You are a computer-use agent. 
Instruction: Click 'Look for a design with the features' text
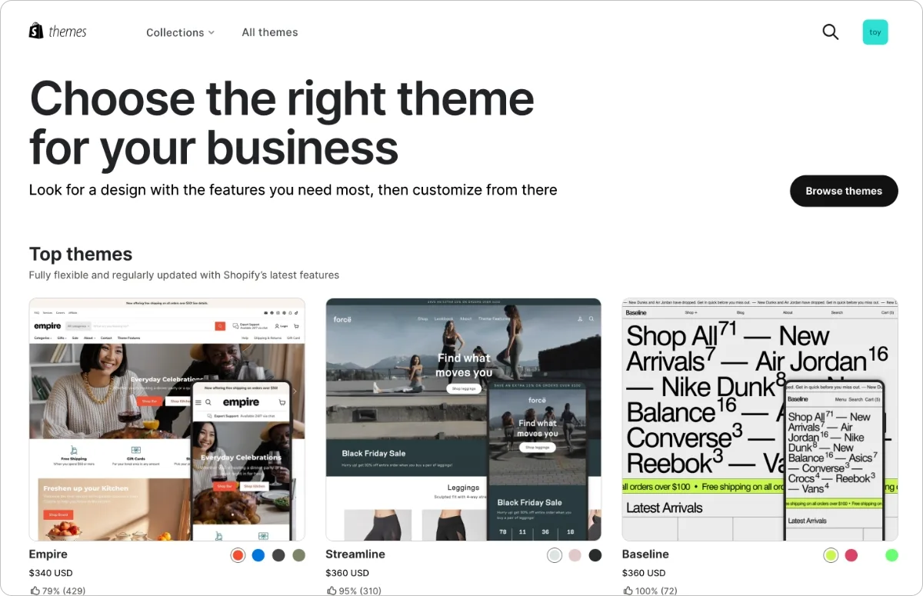pos(293,189)
